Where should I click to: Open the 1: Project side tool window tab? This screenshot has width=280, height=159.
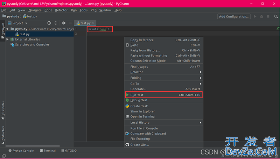(x=3, y=31)
